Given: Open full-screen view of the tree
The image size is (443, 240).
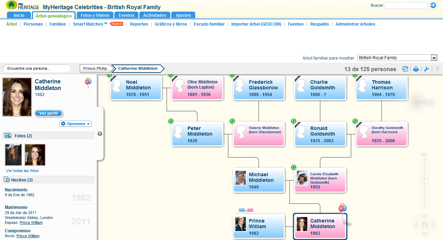Looking at the screenshot, I should pos(405,69).
